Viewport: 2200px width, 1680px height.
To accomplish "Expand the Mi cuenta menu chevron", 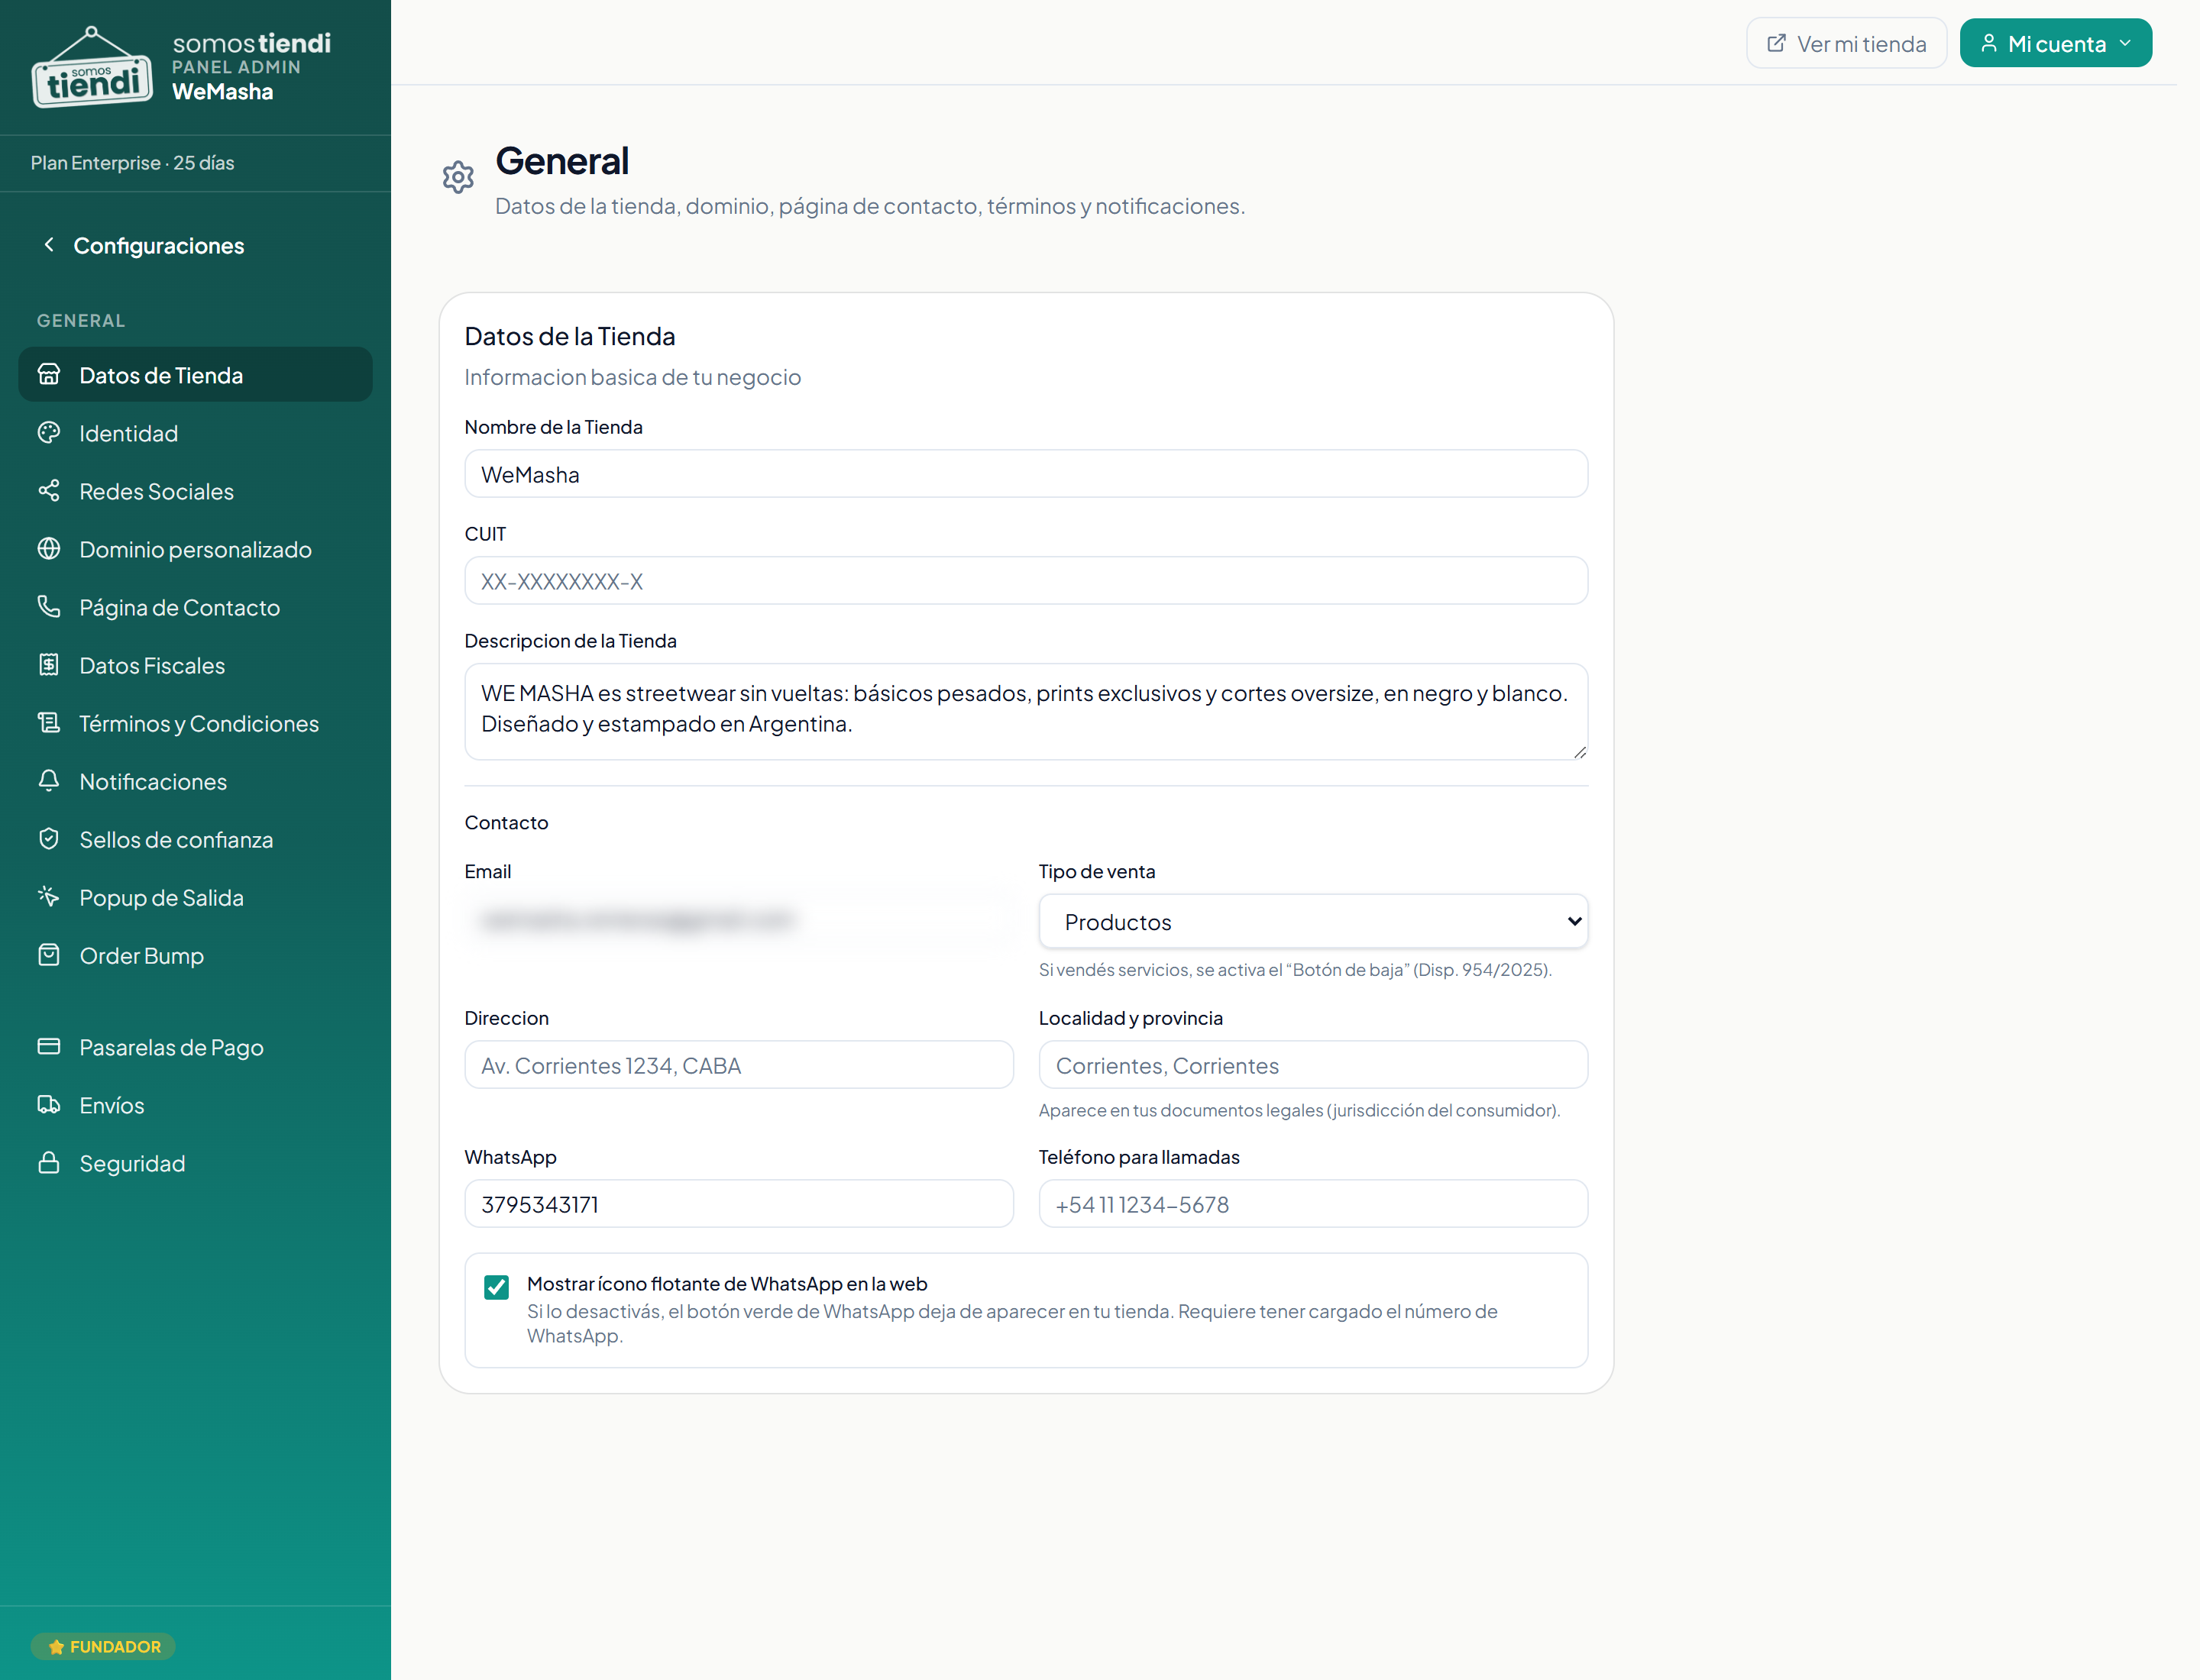I will click(2125, 43).
